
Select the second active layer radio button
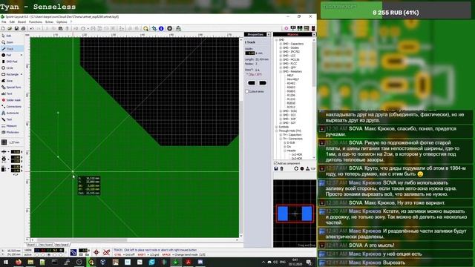point(43,254)
